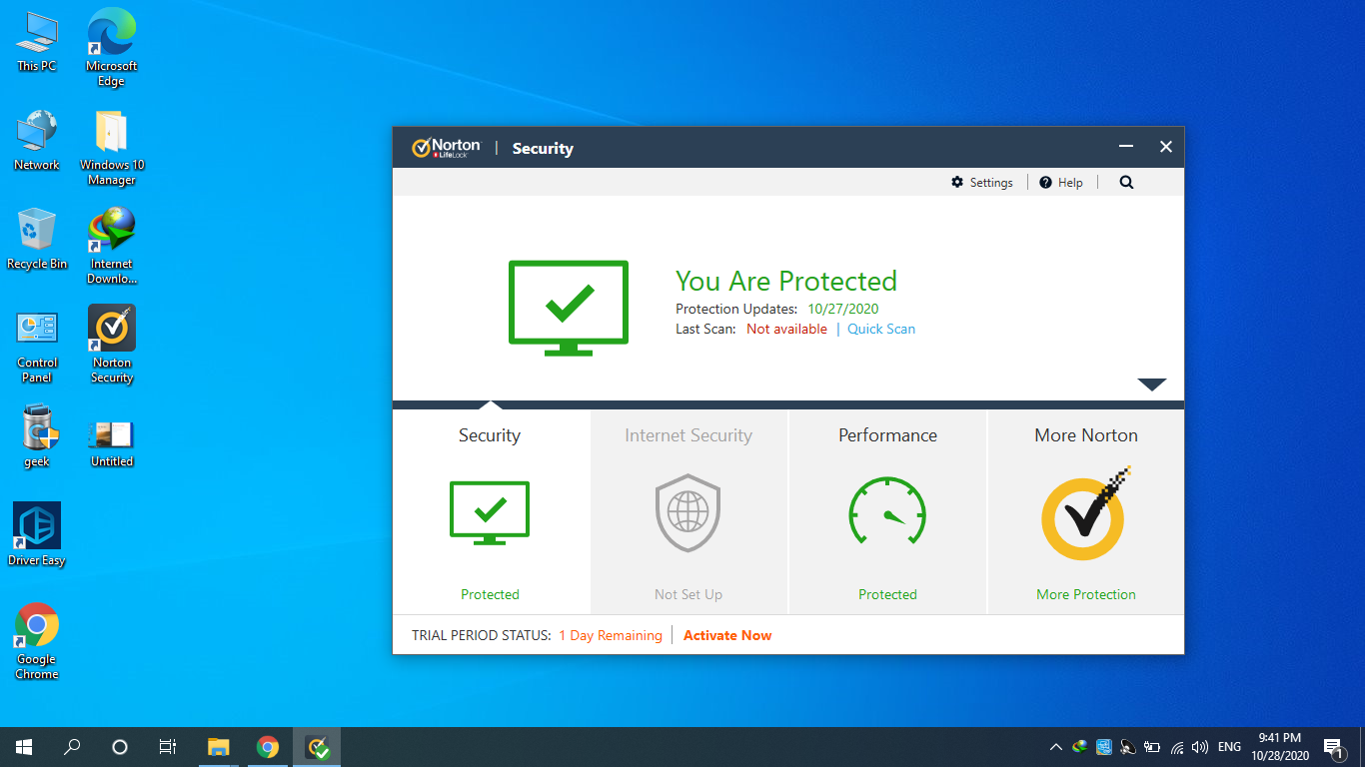Image resolution: width=1365 pixels, height=767 pixels.
Task: Click the Settings label text
Action: (991, 183)
